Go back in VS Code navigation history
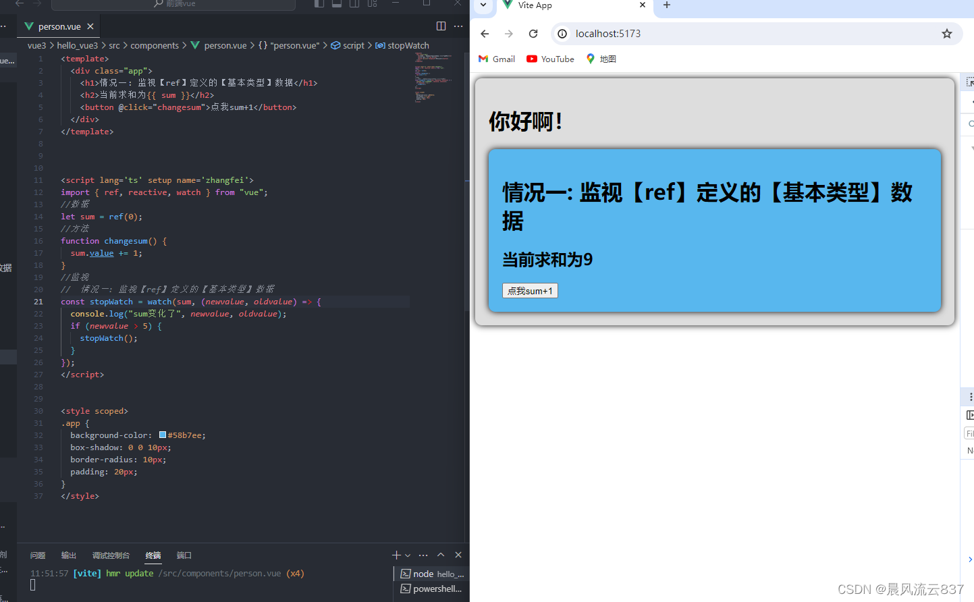 [20, 3]
